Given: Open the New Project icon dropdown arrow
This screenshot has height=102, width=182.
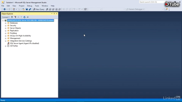Looking at the screenshot, I should [16, 9].
